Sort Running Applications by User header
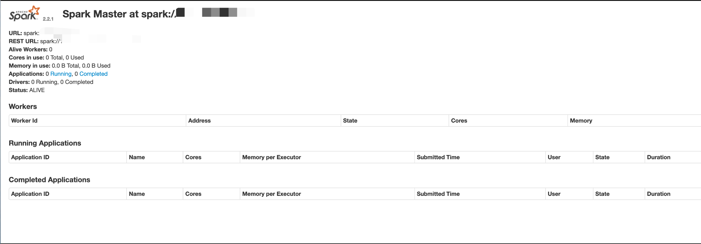The width and height of the screenshot is (701, 244). point(554,157)
